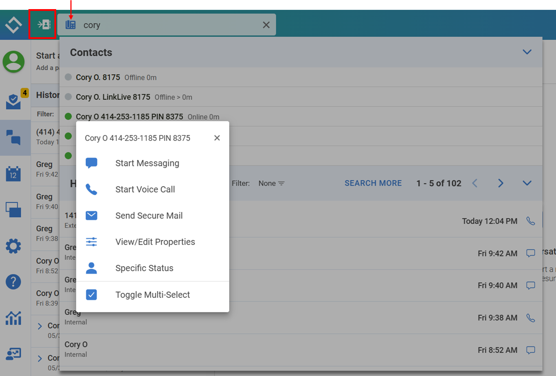Open the user profile avatar icon
Screen dimensions: 556x376
13,62
